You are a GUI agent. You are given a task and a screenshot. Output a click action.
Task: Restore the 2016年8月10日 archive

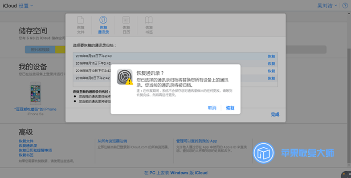click(x=271, y=71)
